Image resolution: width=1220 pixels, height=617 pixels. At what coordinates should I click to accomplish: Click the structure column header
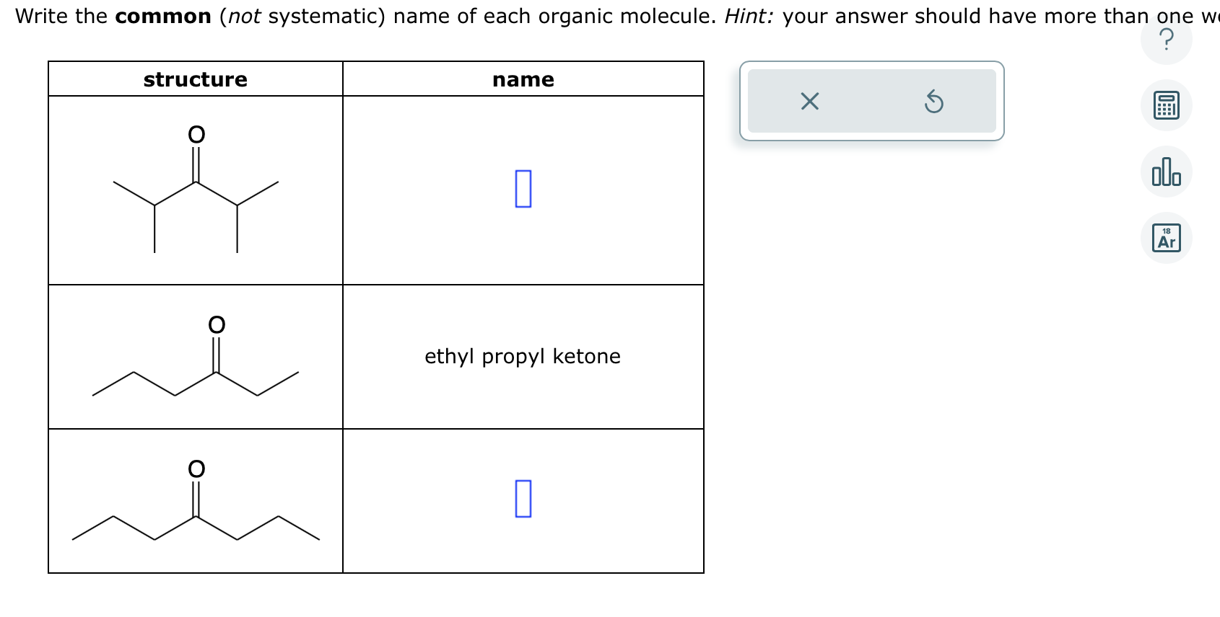(x=195, y=79)
